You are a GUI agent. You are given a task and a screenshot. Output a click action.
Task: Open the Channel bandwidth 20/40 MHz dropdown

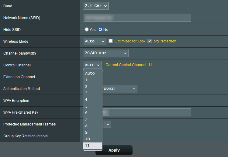[x=106, y=53]
